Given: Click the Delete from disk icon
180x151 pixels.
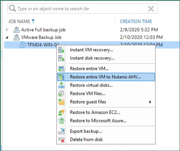Looking at the screenshot, I should coord(61,140).
